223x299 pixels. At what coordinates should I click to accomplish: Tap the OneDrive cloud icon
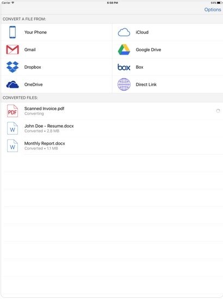(x=13, y=85)
